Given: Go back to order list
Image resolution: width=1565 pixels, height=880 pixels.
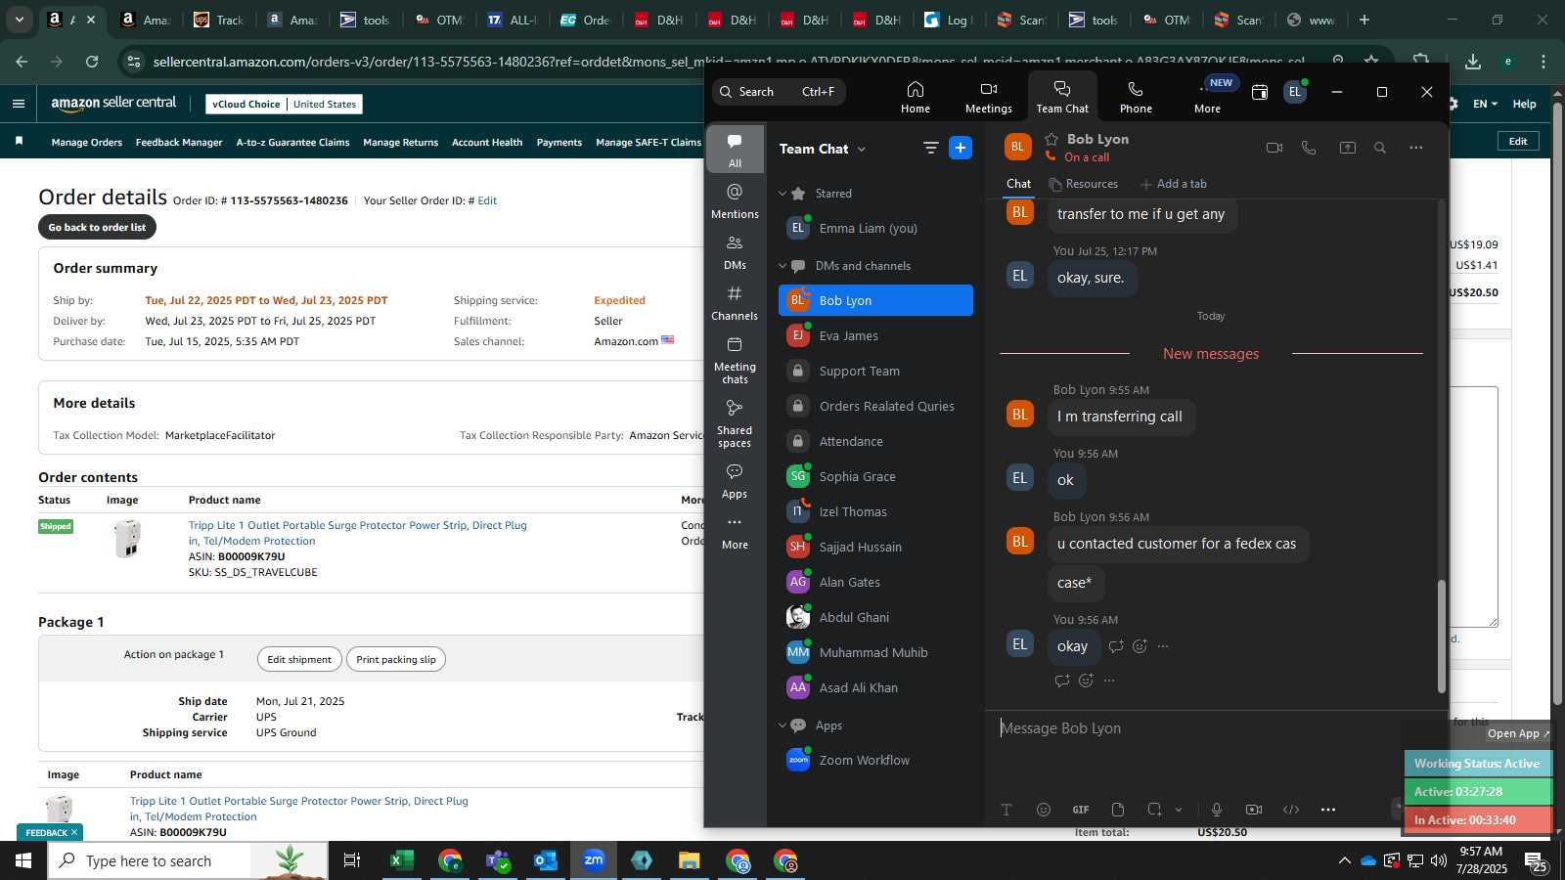Looking at the screenshot, I should click(97, 227).
